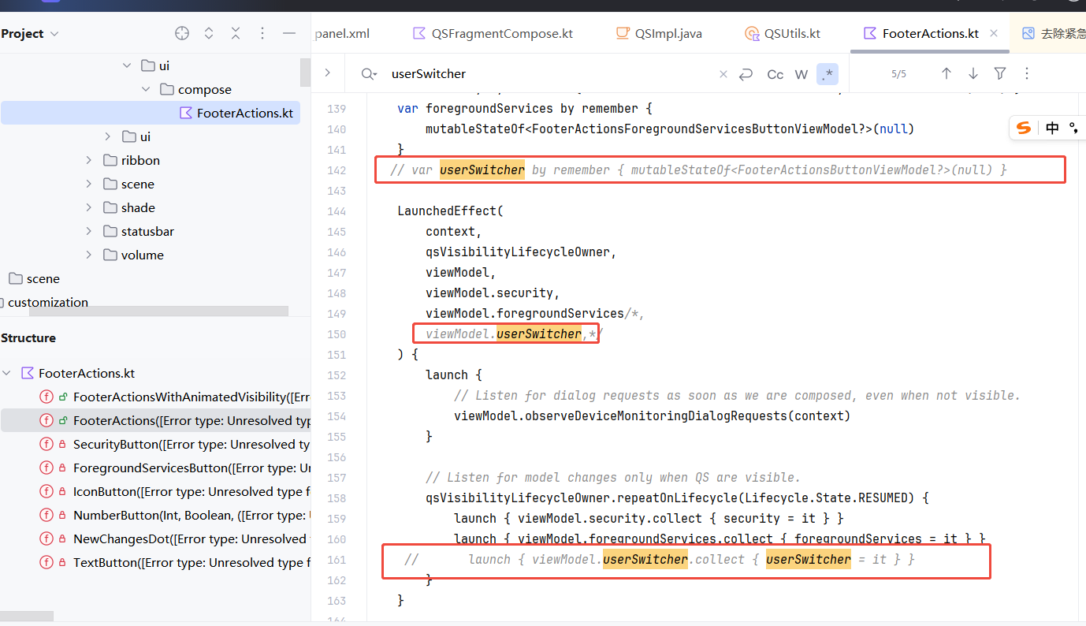This screenshot has height=626, width=1086.
Task: Hide the Project tool window
Action: click(289, 33)
